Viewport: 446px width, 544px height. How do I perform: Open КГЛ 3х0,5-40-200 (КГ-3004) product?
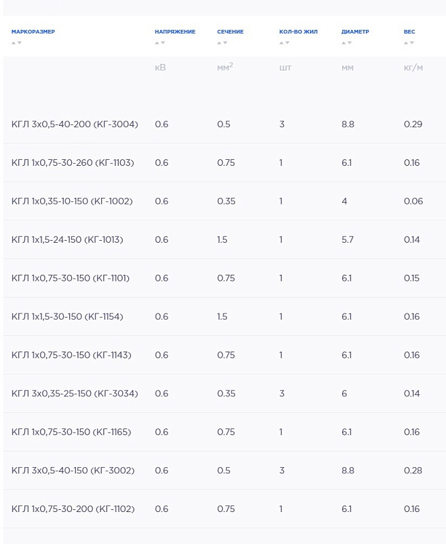75,124
